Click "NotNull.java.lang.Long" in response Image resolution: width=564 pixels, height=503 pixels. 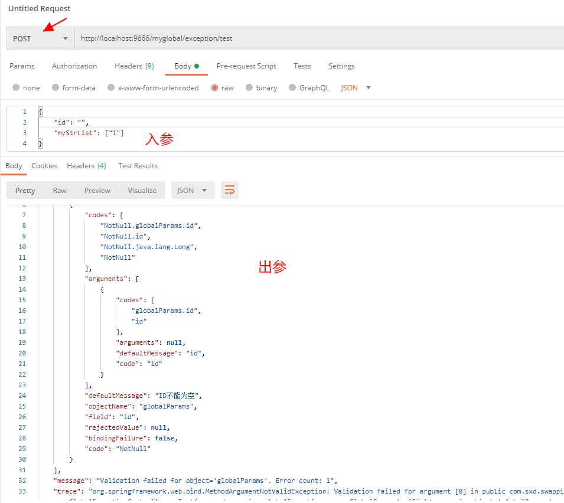(146, 247)
